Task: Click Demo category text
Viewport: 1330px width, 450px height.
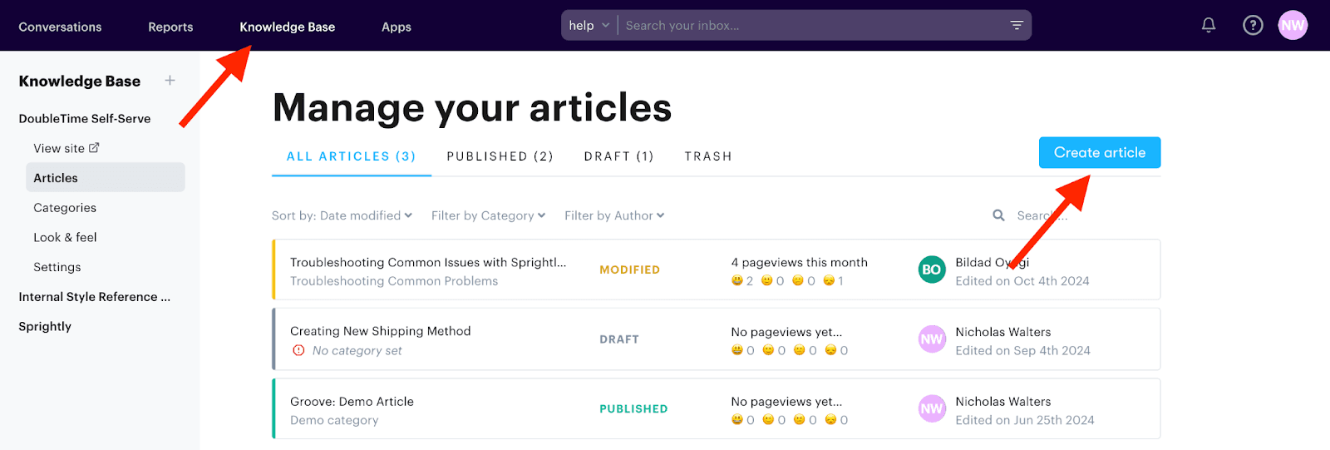Action: pos(334,420)
